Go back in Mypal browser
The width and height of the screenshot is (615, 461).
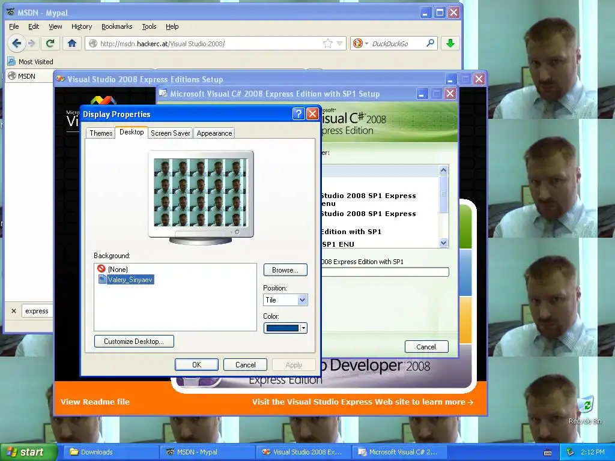[x=16, y=43]
